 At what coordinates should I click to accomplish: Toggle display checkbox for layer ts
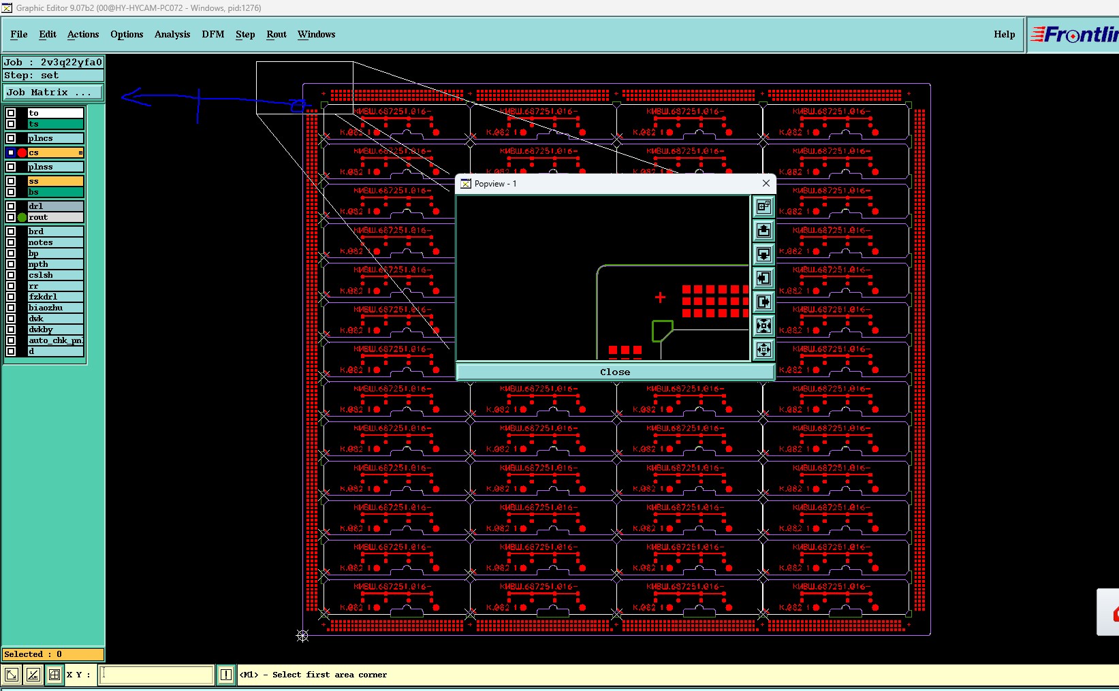point(11,124)
